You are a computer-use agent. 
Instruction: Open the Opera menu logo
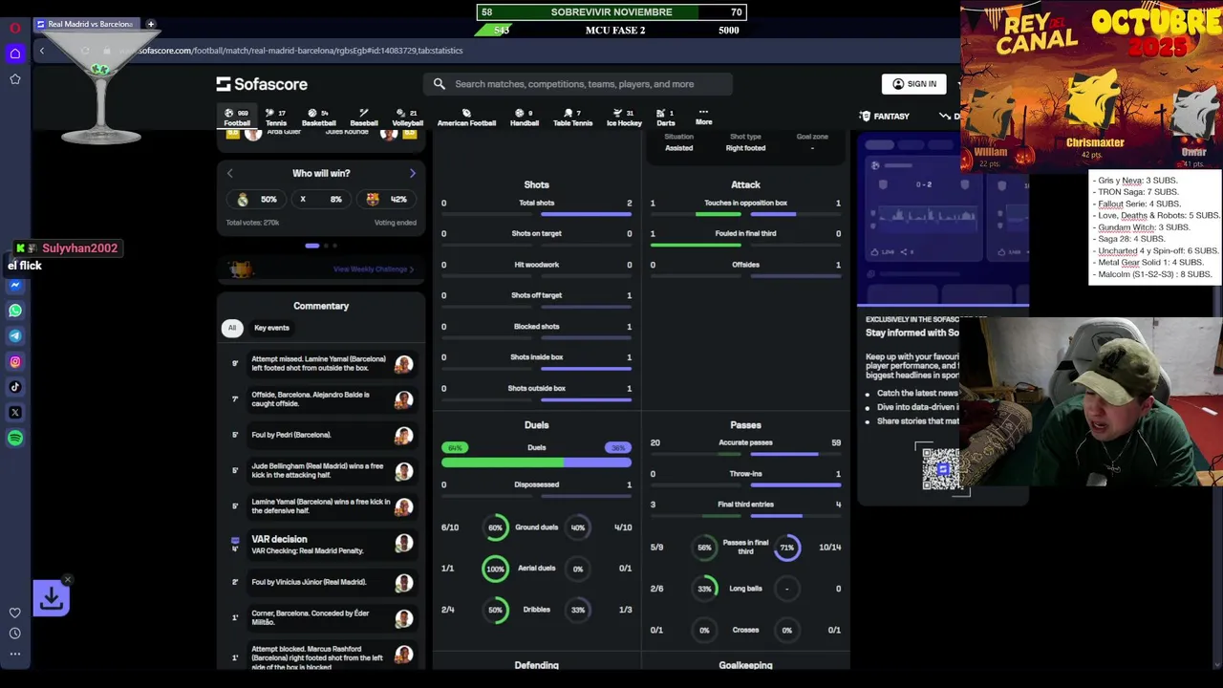(15, 28)
